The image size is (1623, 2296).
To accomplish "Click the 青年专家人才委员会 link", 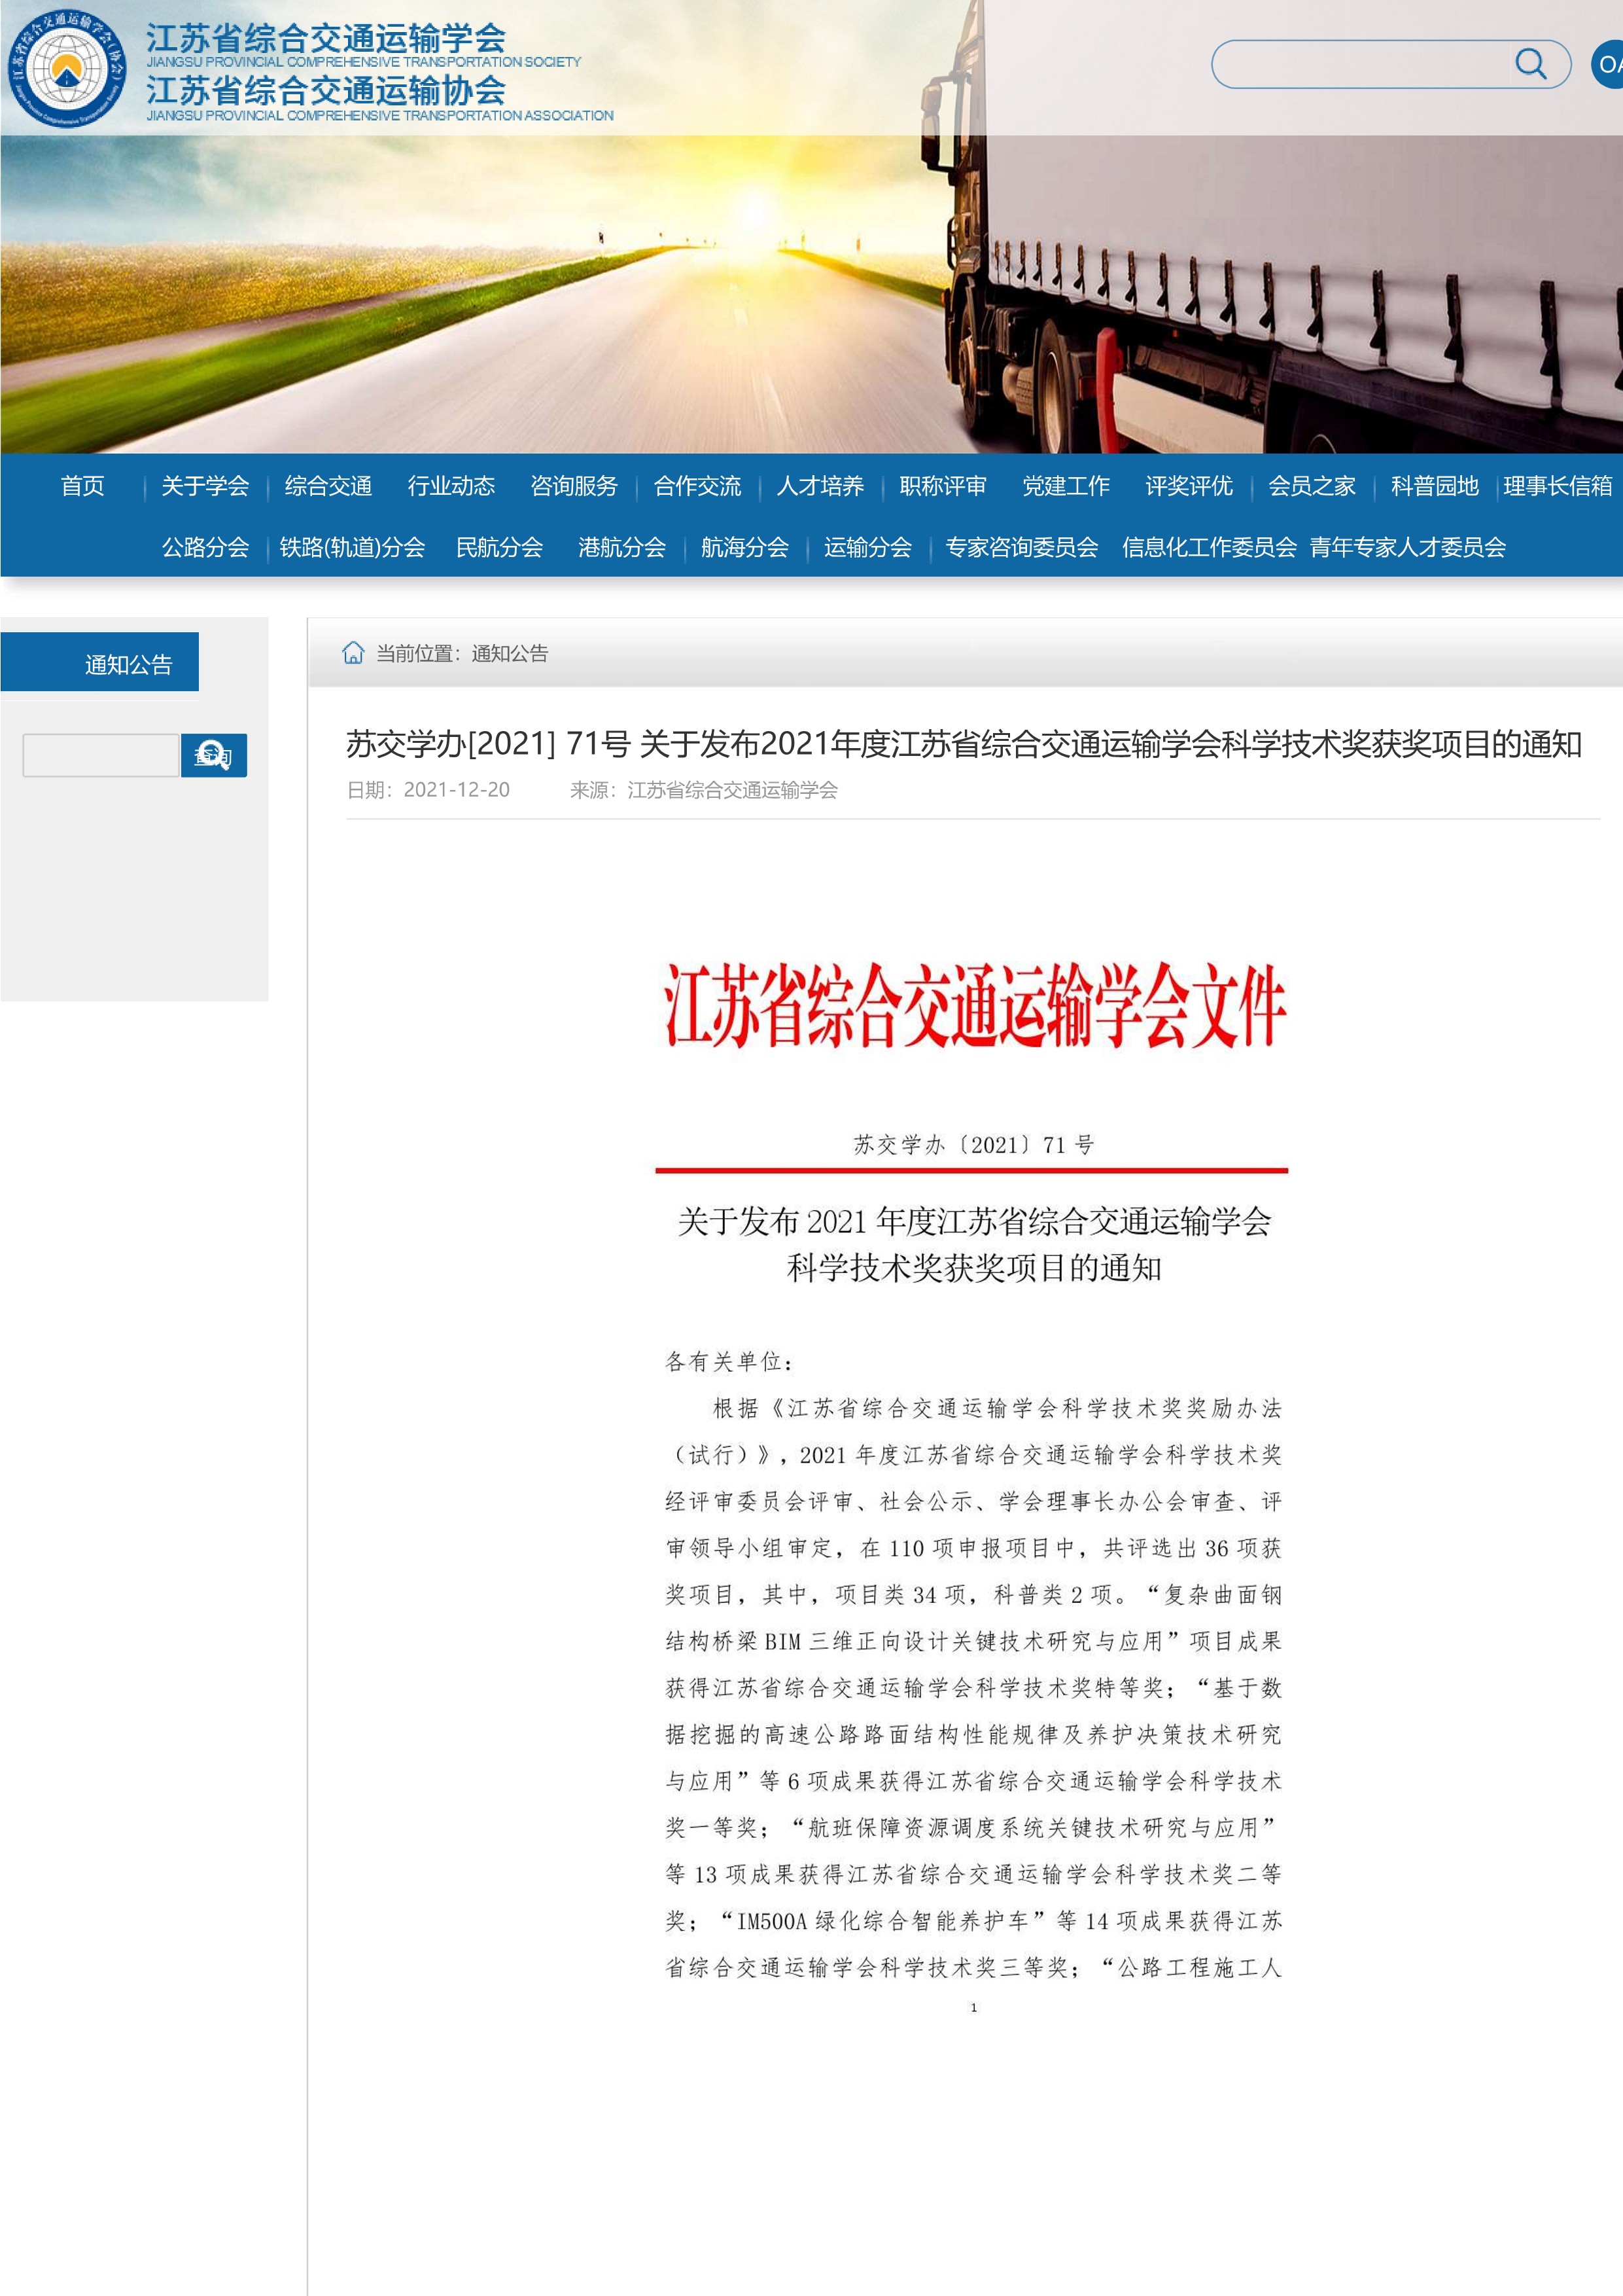I will click(1407, 547).
